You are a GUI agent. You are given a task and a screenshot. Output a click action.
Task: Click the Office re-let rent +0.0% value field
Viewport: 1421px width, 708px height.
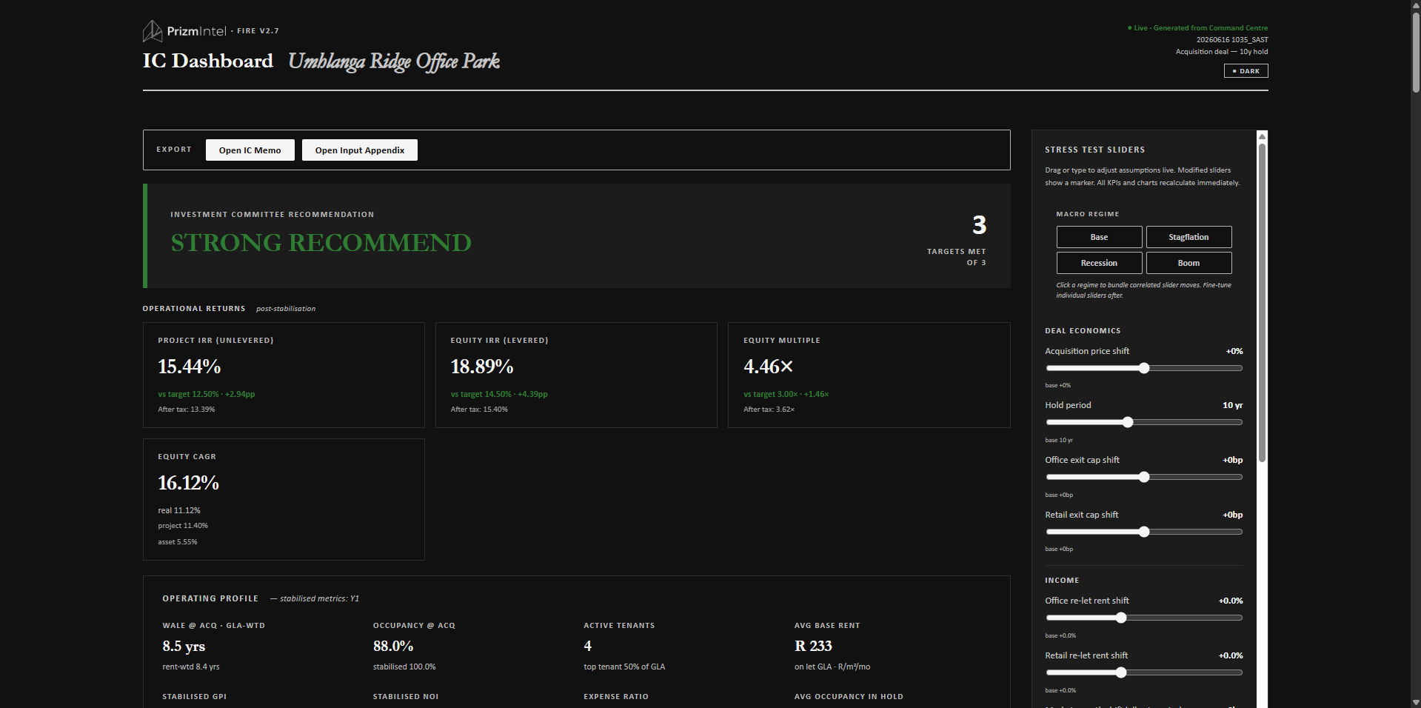pyautogui.click(x=1231, y=601)
